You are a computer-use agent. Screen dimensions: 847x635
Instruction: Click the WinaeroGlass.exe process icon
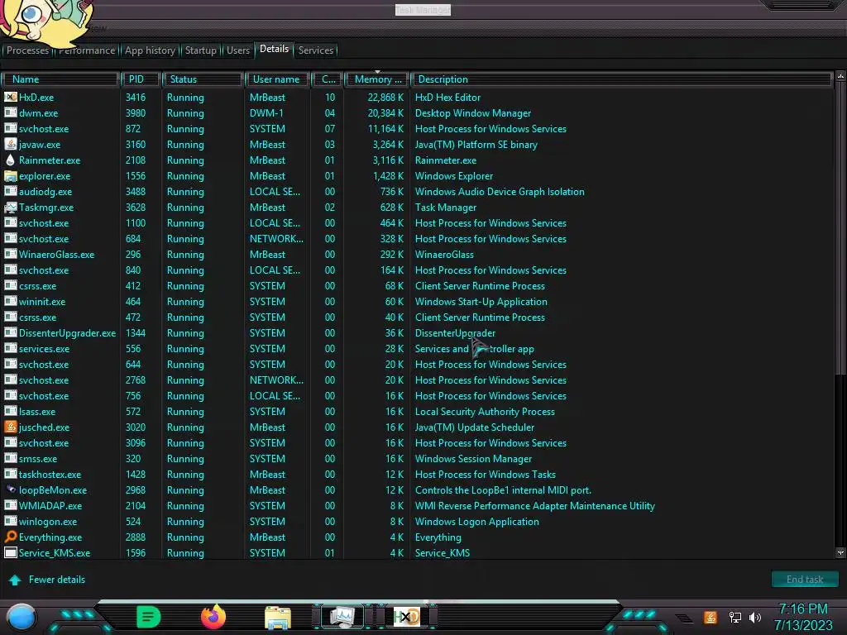pos(10,254)
